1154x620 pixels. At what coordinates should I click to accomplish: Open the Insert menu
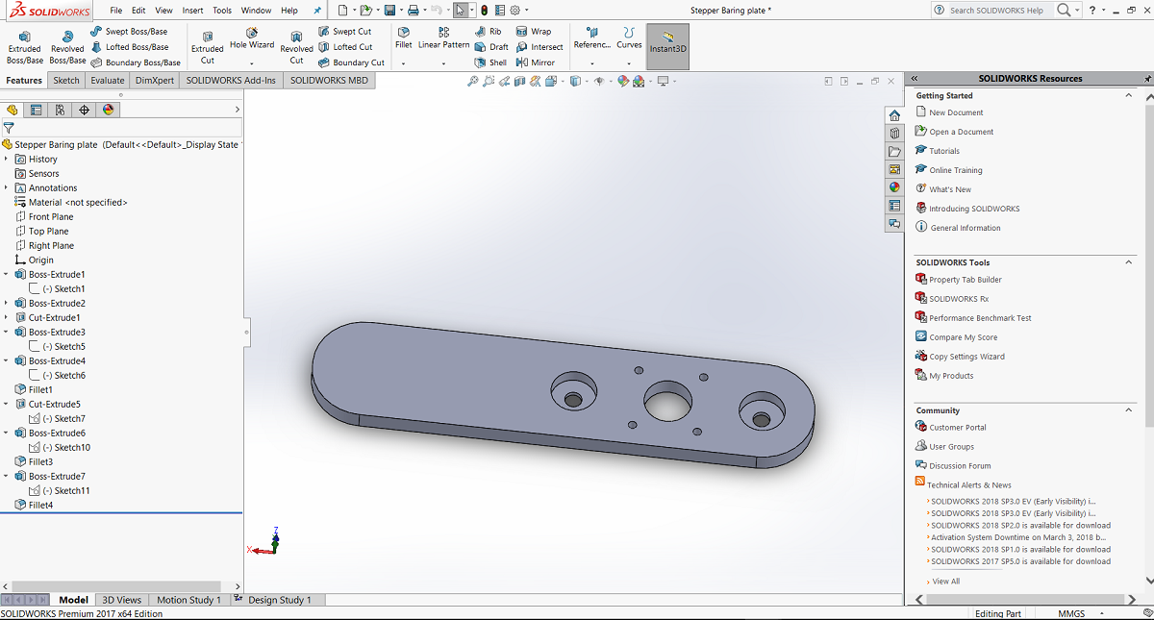(x=192, y=10)
